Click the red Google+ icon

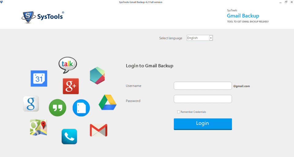coord(71,86)
